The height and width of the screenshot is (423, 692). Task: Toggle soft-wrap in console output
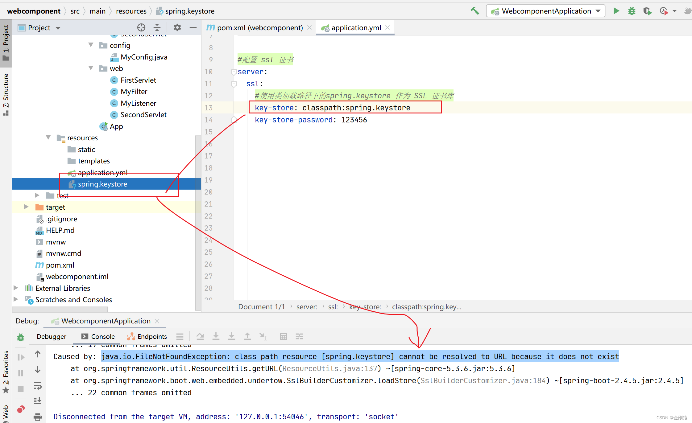tap(38, 385)
